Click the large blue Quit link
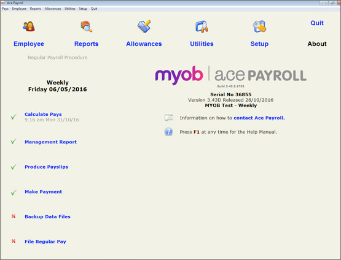341x260 pixels. click(x=317, y=23)
